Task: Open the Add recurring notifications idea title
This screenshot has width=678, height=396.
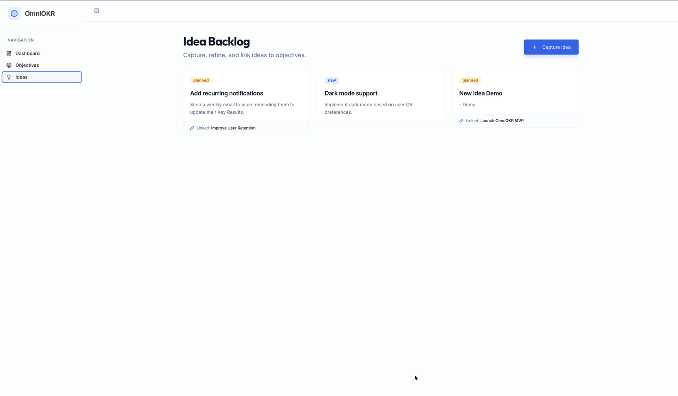Action: click(x=226, y=93)
